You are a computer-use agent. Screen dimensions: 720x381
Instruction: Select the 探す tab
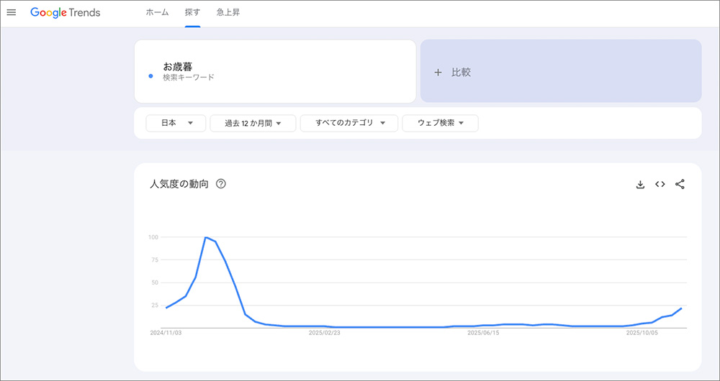pos(192,13)
